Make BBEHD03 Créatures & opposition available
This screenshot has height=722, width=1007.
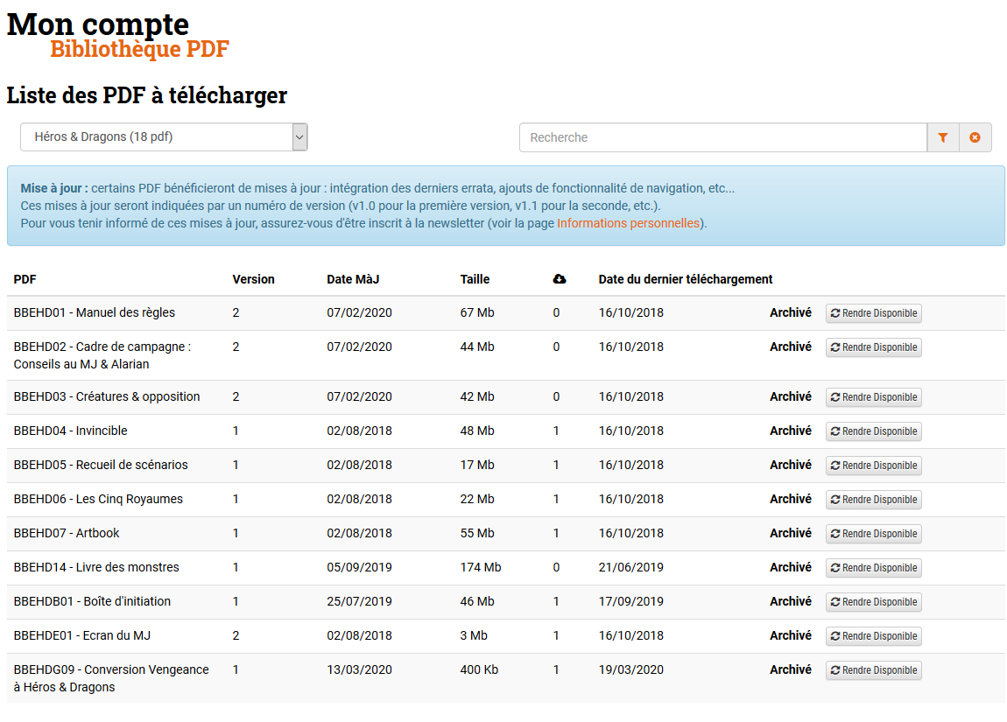coord(873,397)
